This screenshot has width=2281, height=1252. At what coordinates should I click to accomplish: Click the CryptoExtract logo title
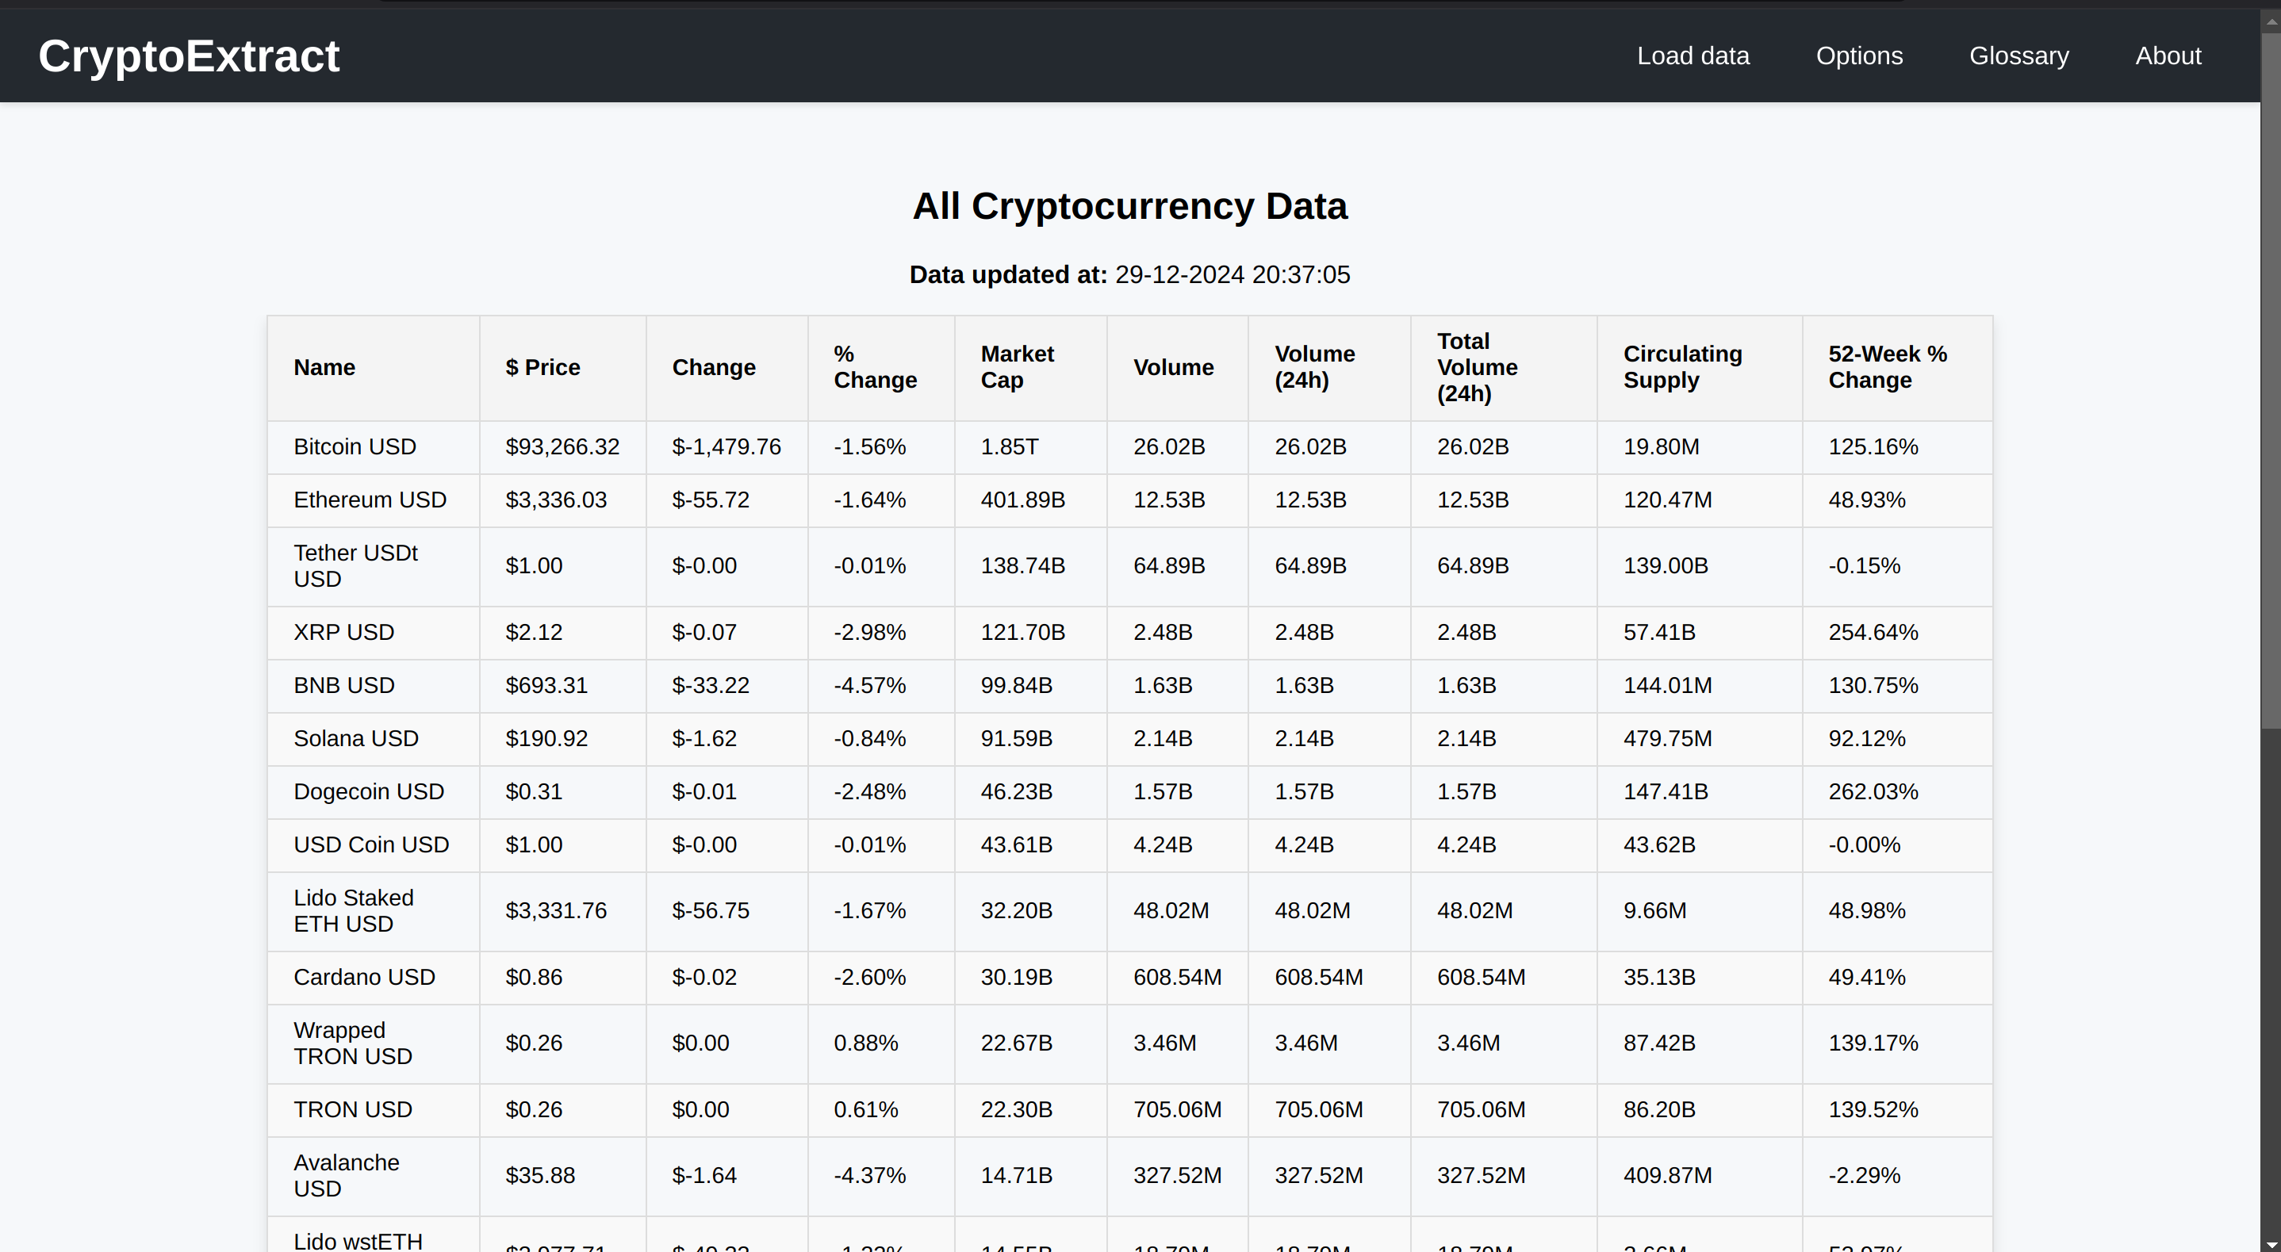click(189, 56)
